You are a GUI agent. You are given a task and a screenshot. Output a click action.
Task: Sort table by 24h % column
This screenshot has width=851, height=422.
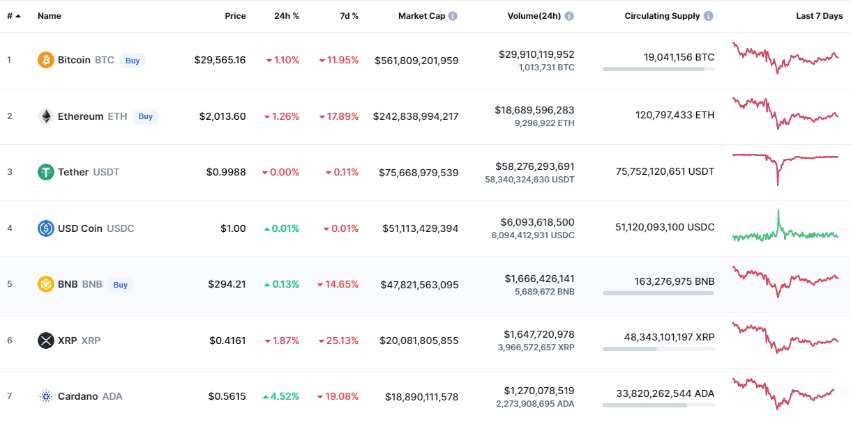(287, 16)
